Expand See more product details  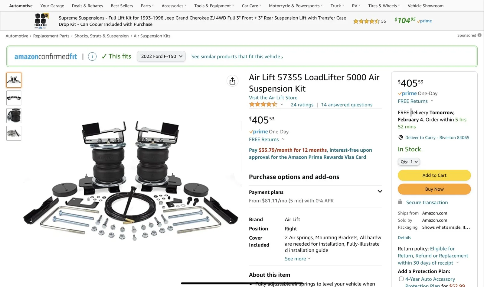point(297,259)
